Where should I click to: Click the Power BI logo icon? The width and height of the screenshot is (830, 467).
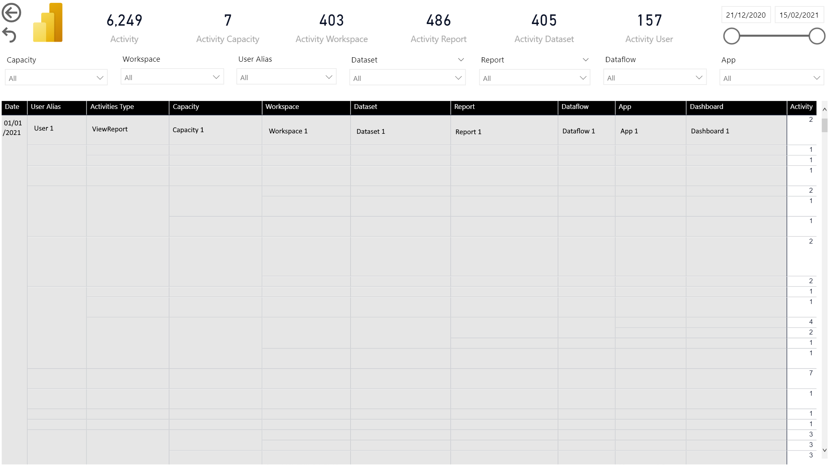click(x=48, y=22)
